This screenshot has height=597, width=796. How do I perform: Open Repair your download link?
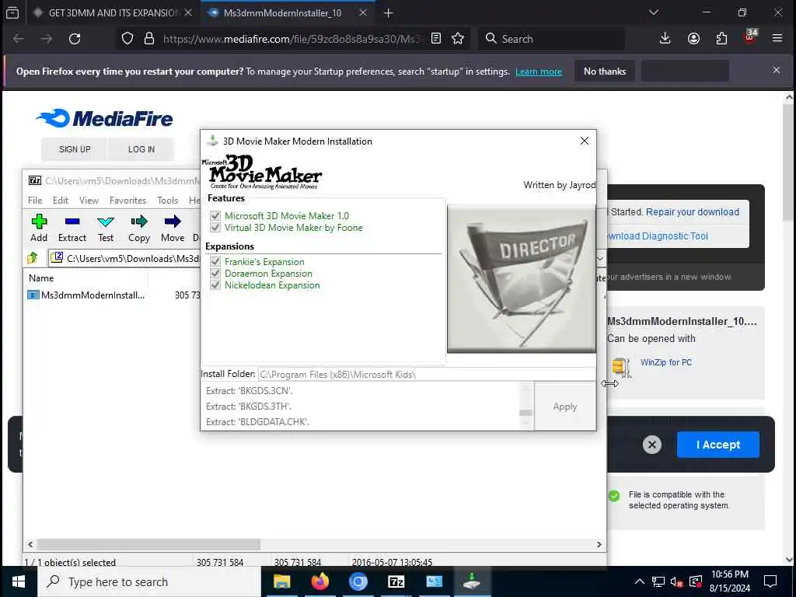pyautogui.click(x=693, y=212)
